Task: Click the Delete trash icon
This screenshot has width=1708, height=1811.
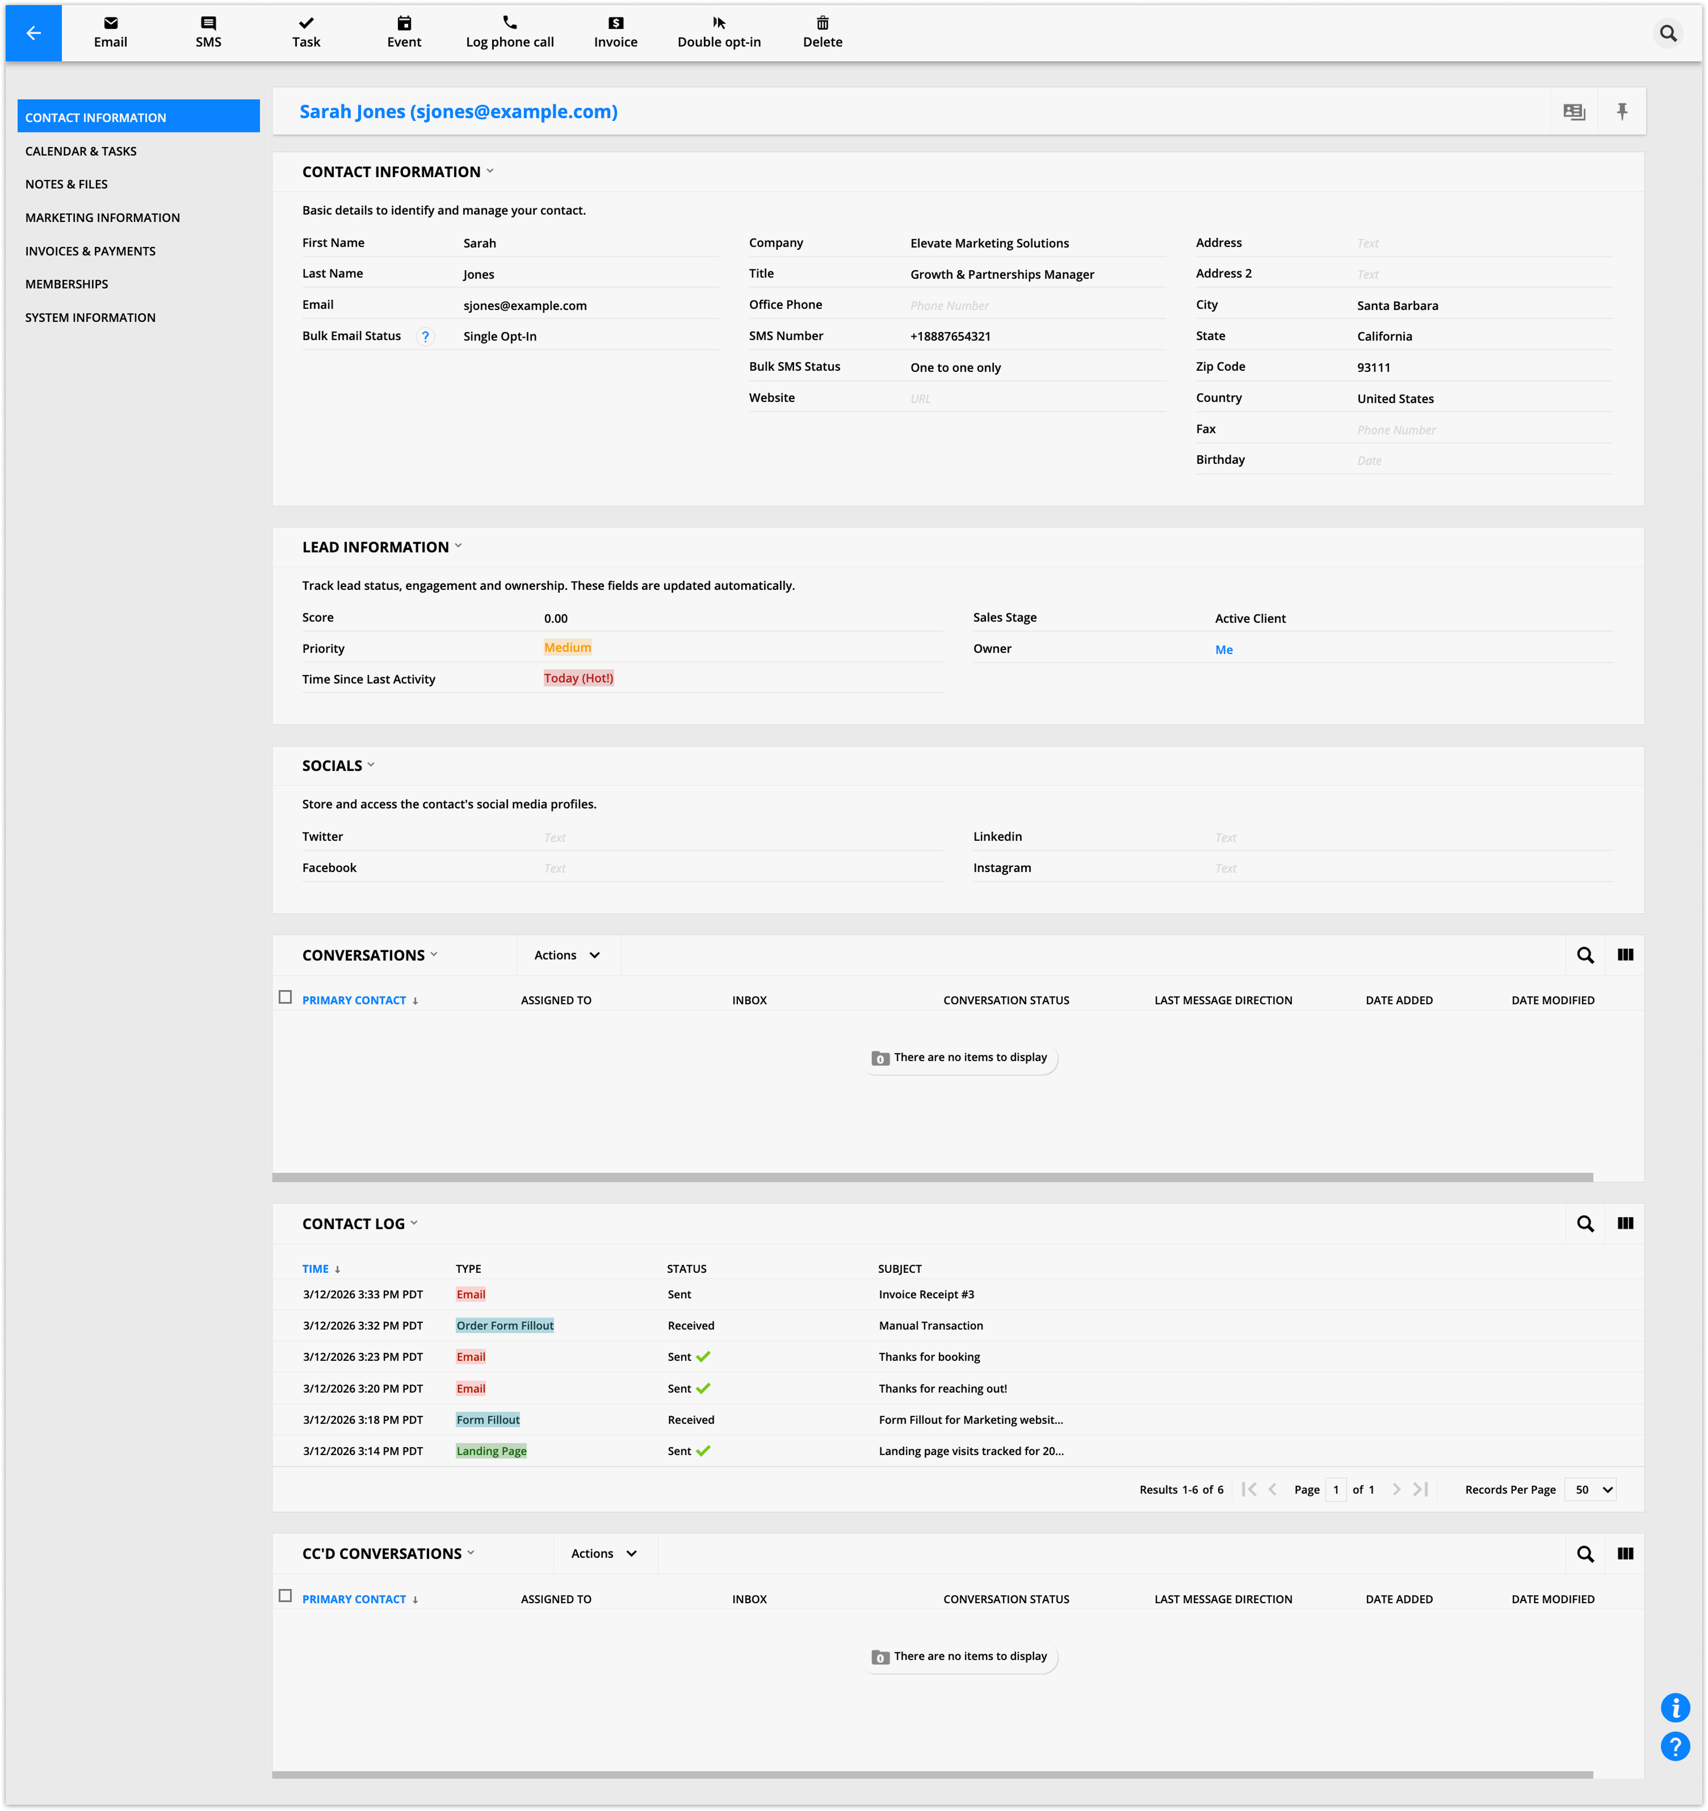Action: coord(822,24)
